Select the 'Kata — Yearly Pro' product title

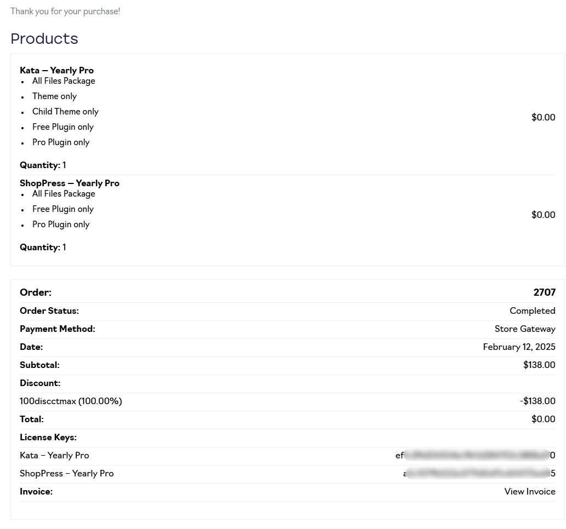[x=56, y=70]
